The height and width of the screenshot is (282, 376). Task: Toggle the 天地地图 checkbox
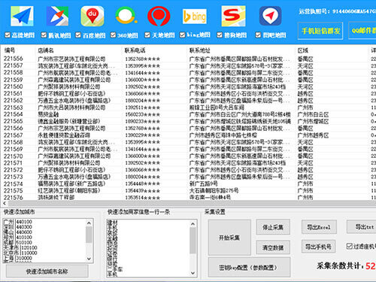point(147,35)
